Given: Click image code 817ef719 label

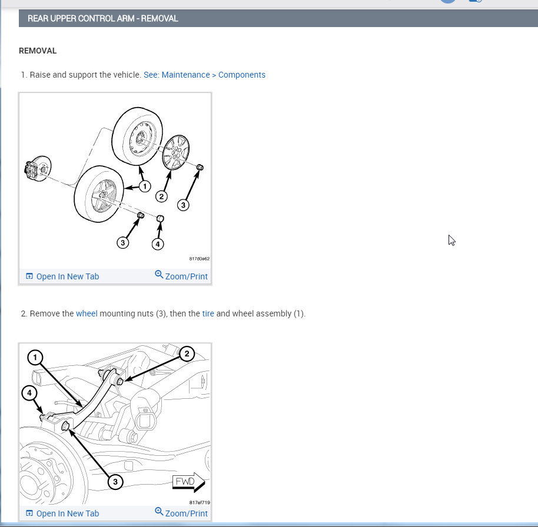Looking at the screenshot, I should [200, 503].
